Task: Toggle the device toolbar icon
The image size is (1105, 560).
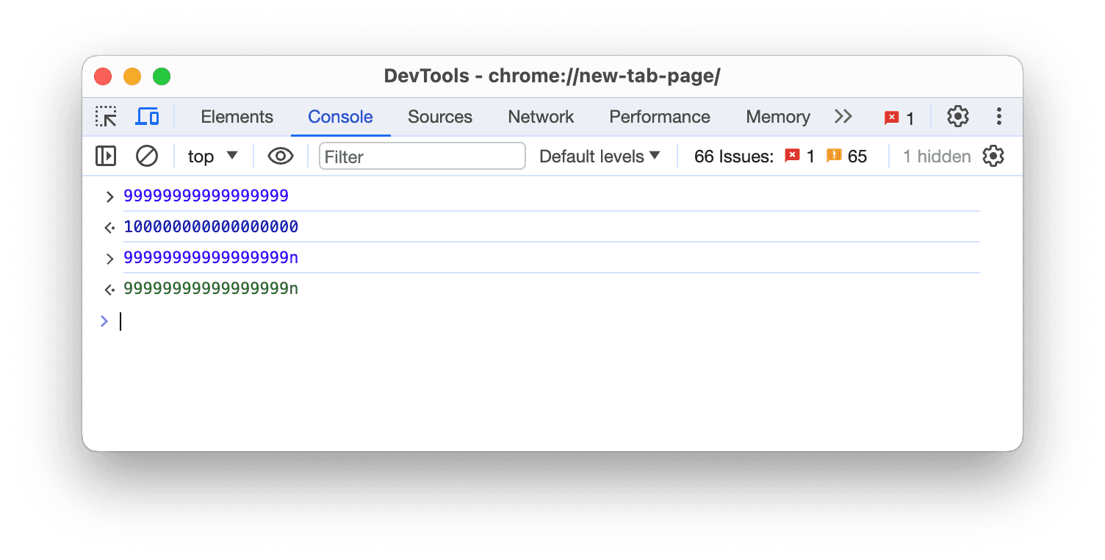Action: (x=148, y=117)
